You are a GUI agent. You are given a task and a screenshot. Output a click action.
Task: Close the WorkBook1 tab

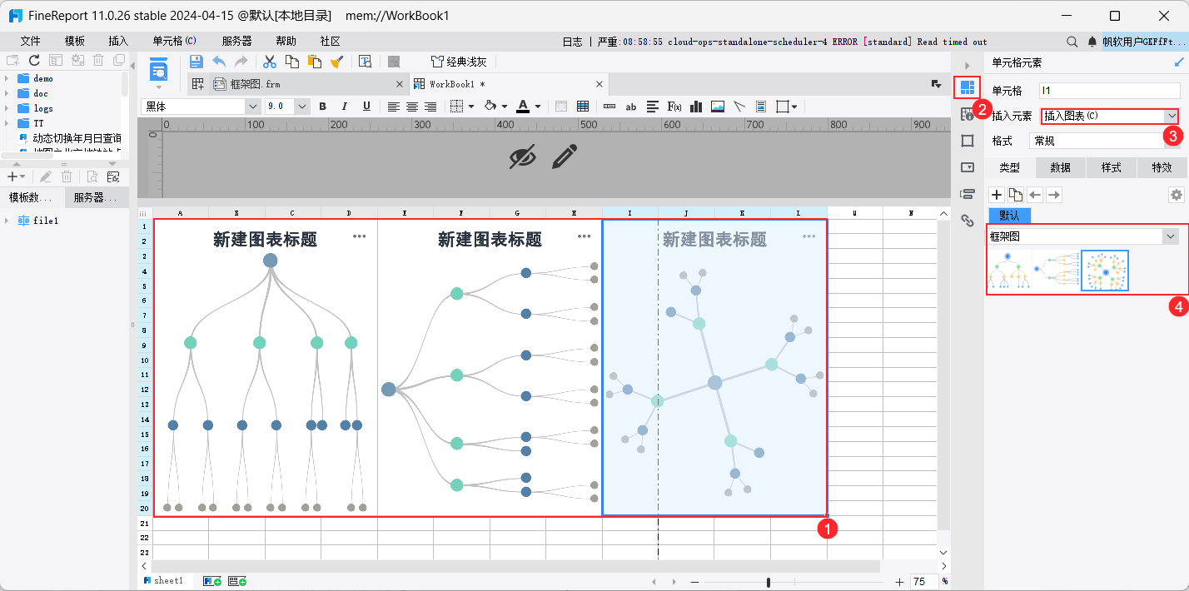(x=599, y=84)
